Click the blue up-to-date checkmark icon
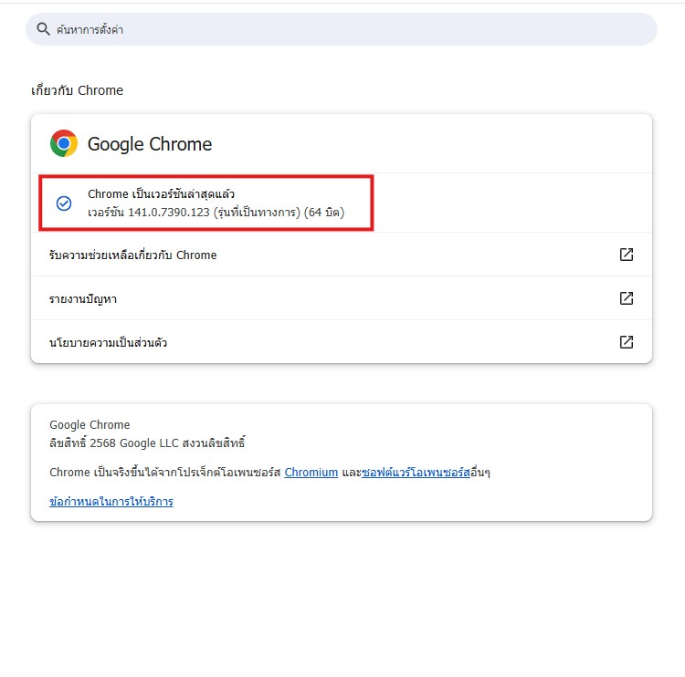 pyautogui.click(x=64, y=203)
